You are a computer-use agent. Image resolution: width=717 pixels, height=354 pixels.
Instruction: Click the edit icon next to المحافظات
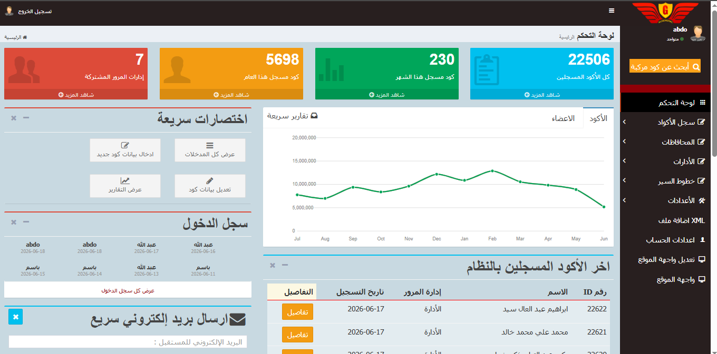[x=701, y=142]
